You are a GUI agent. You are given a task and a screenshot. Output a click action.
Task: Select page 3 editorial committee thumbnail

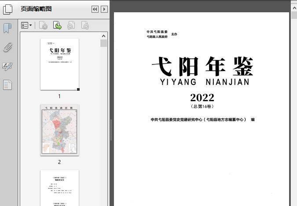59,188
